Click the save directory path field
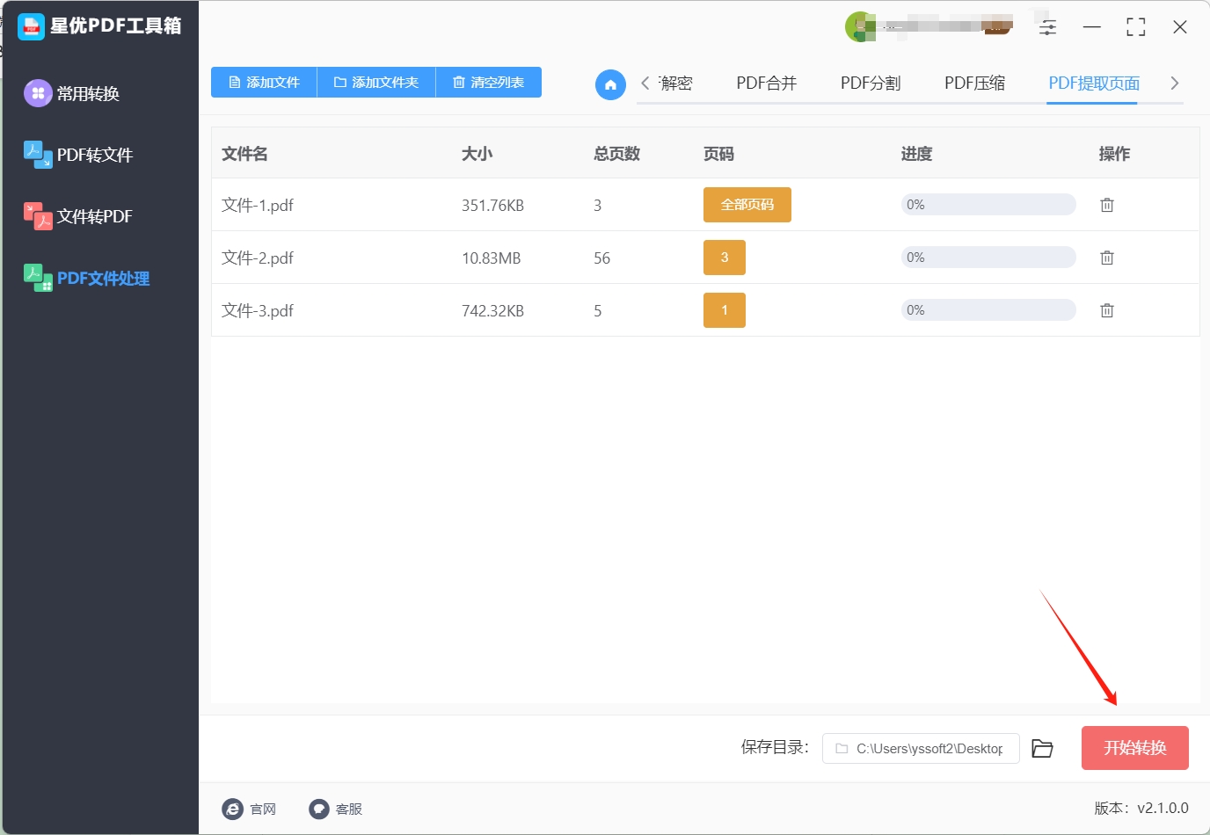Viewport: 1210px width, 835px height. (921, 749)
